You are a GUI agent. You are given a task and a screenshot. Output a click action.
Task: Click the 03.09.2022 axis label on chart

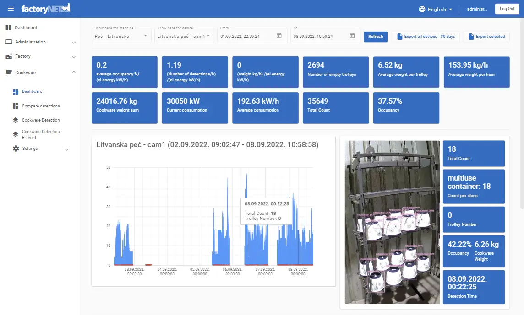[x=134, y=272]
